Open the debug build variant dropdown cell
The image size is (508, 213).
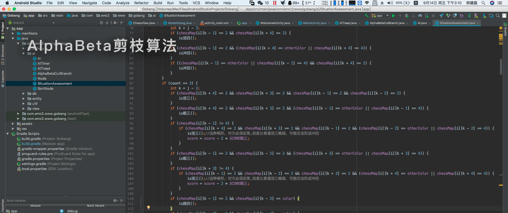(96, 211)
